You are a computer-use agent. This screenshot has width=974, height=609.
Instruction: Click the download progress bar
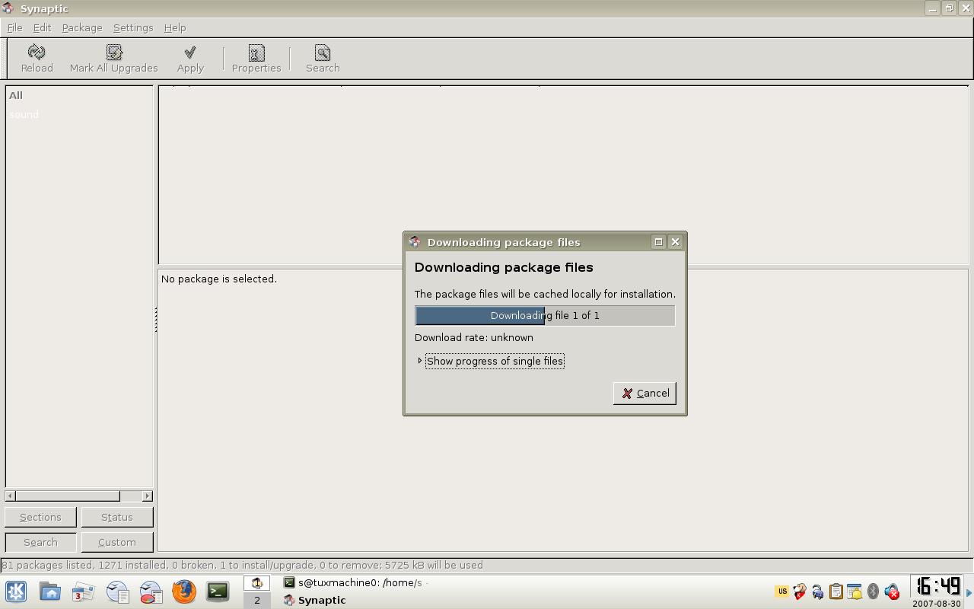(545, 315)
